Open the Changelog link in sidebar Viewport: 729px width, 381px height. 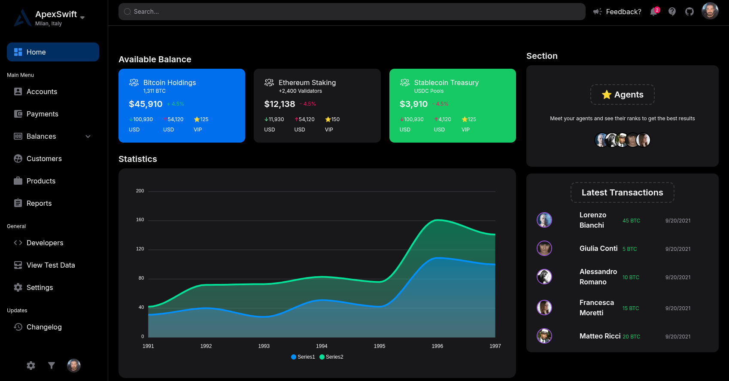coord(44,327)
